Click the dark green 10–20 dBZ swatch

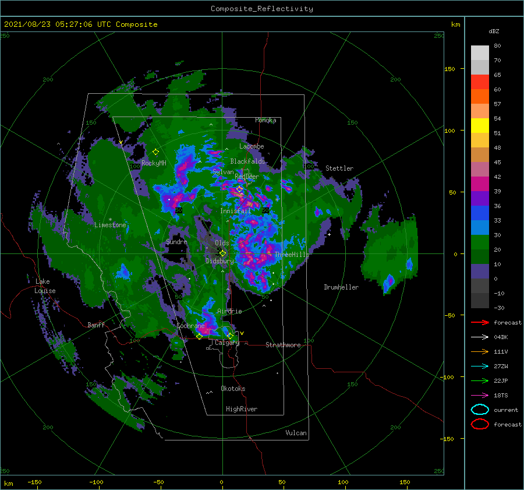[x=480, y=257]
